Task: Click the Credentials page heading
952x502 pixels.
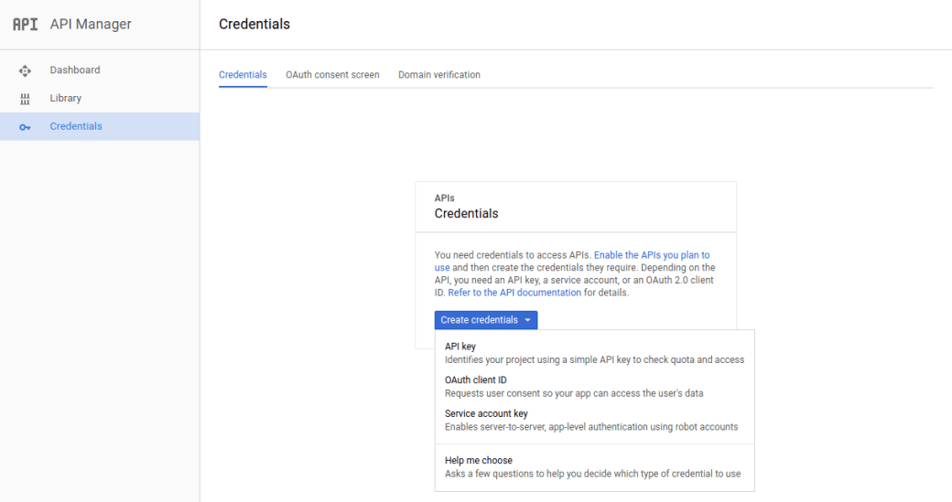Action: point(254,25)
